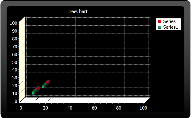Screen dimensions: 192x118
Task: Click the red Series legend color box
Action: [x=159, y=21]
